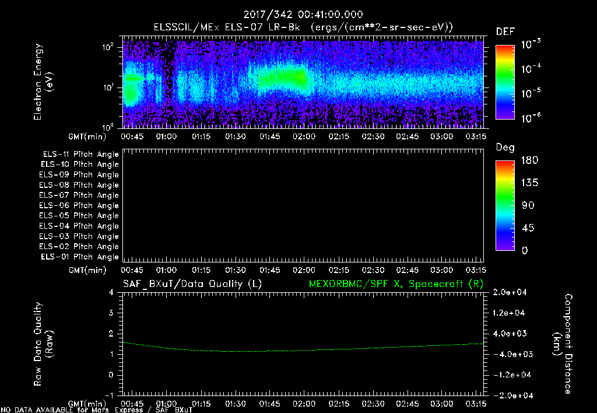Click the 02:00 tick on the spectrogram time axis

304,136
